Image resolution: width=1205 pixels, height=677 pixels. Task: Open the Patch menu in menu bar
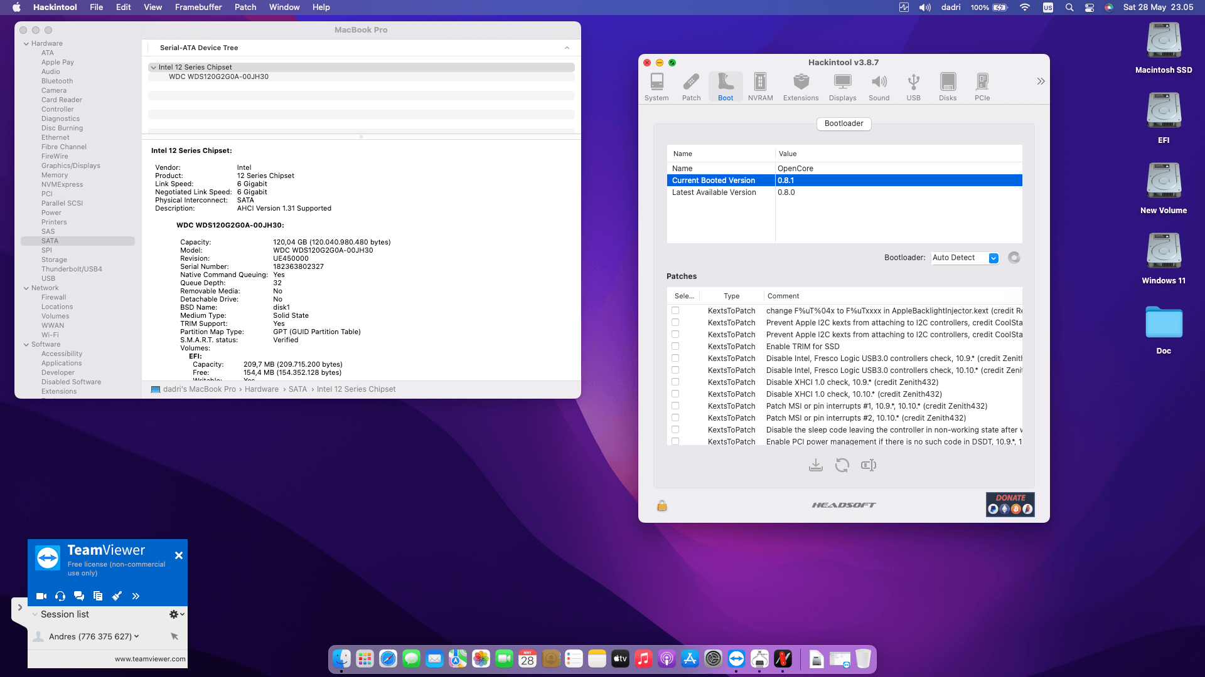[x=245, y=8]
